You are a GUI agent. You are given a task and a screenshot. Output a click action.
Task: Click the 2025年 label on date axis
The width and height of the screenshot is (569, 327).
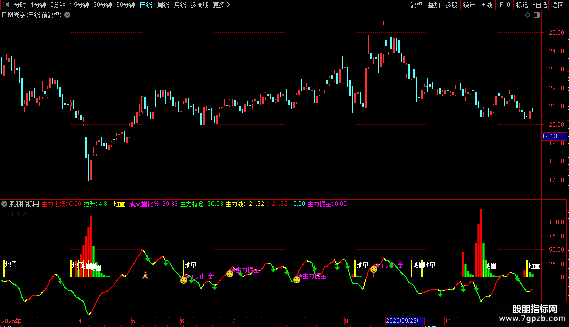(x=11, y=321)
